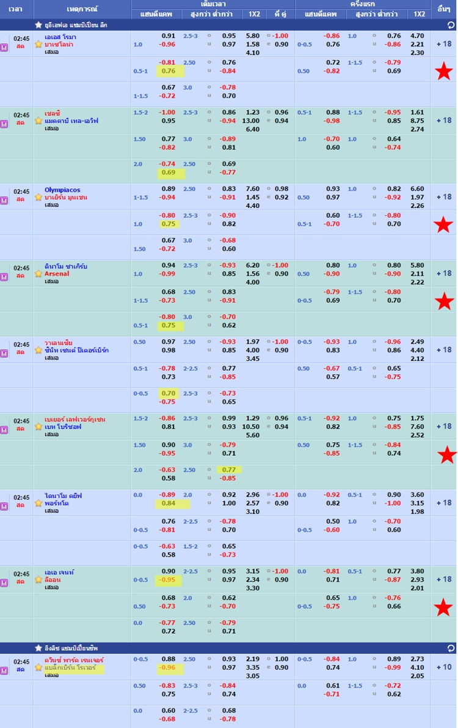
Task: Click the คี่ คู่ column header
Action: pyautogui.click(x=280, y=15)
